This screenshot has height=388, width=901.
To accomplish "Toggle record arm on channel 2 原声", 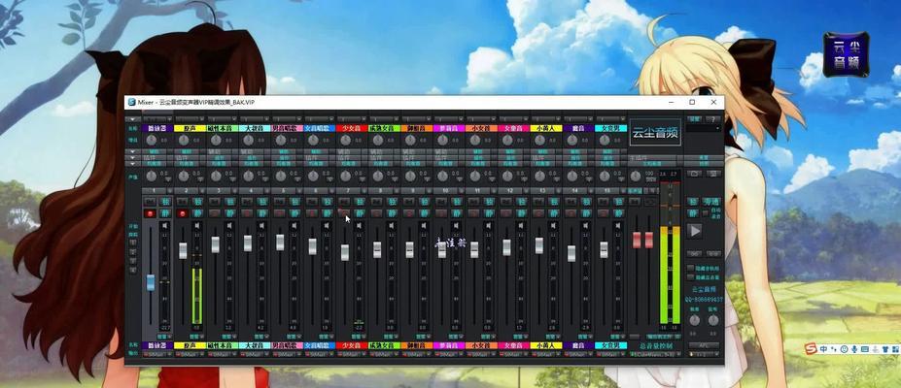I will (x=183, y=213).
